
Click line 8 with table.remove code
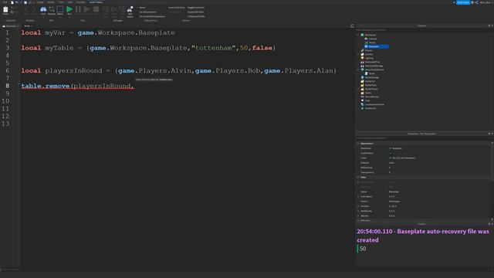tap(77, 86)
